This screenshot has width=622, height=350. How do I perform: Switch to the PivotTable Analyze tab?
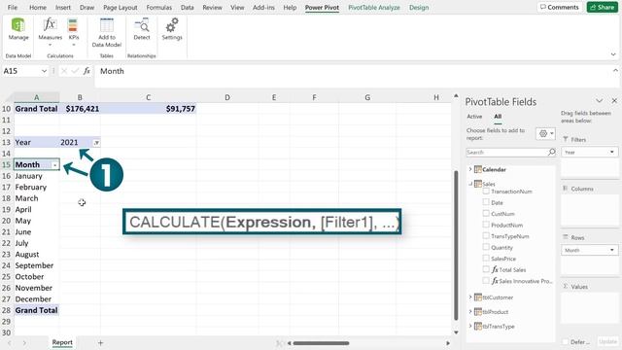point(374,7)
